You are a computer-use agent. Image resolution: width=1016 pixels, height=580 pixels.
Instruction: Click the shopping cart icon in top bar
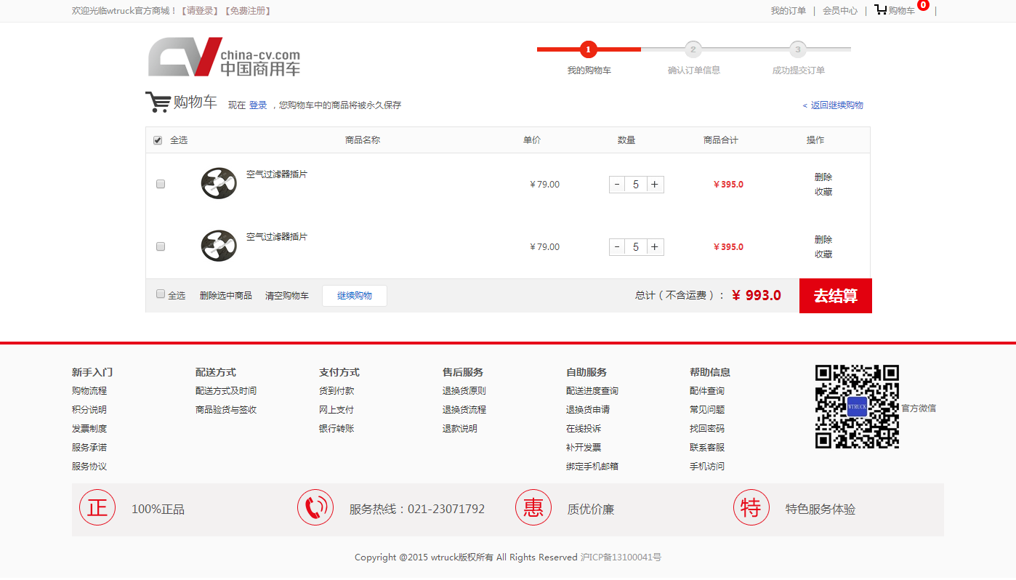coord(881,10)
